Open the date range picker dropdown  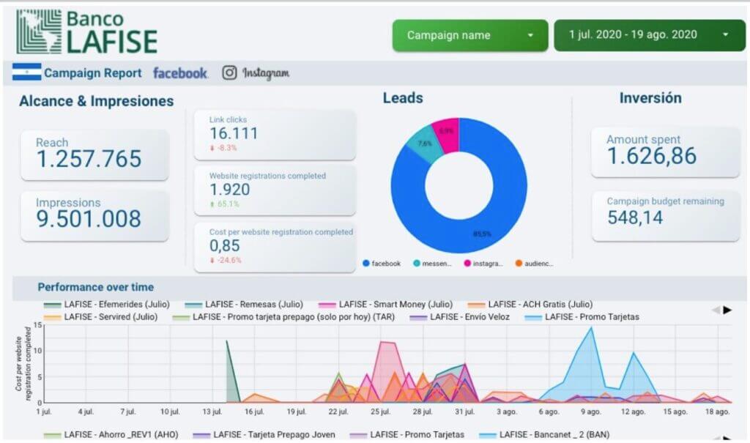[x=643, y=35]
